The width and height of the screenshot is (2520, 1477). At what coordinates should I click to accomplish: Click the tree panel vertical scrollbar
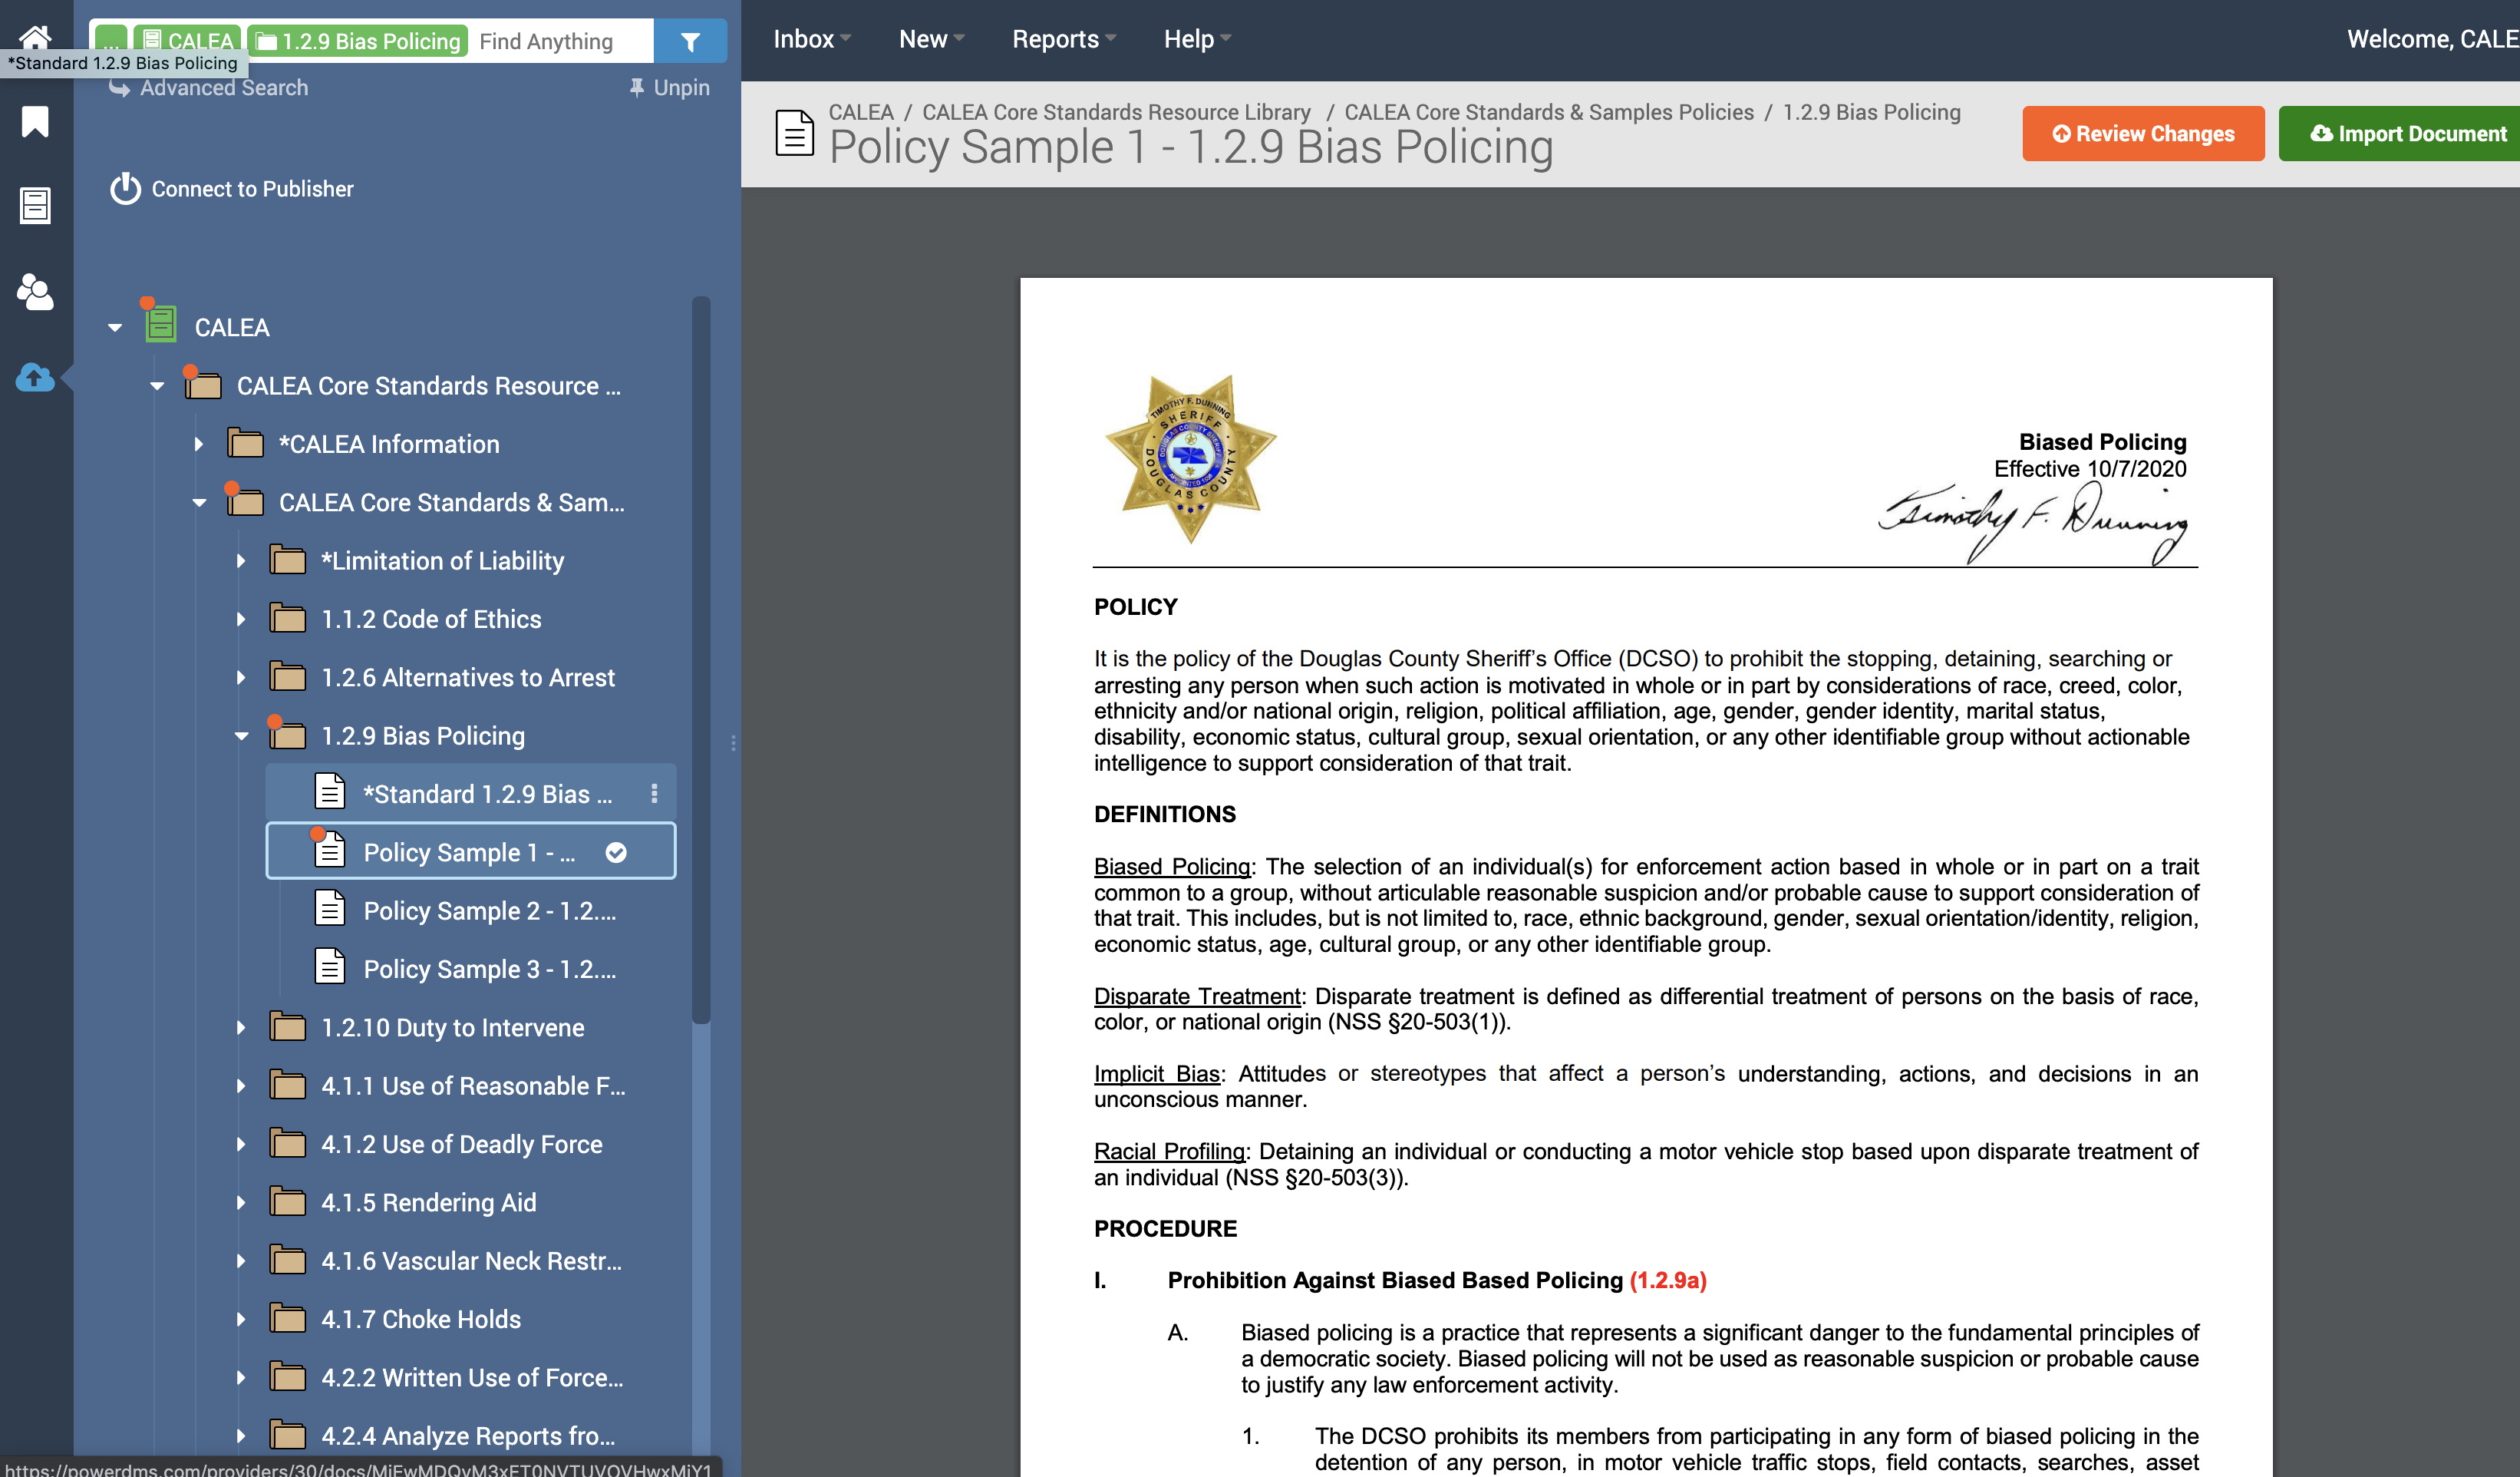(701, 660)
